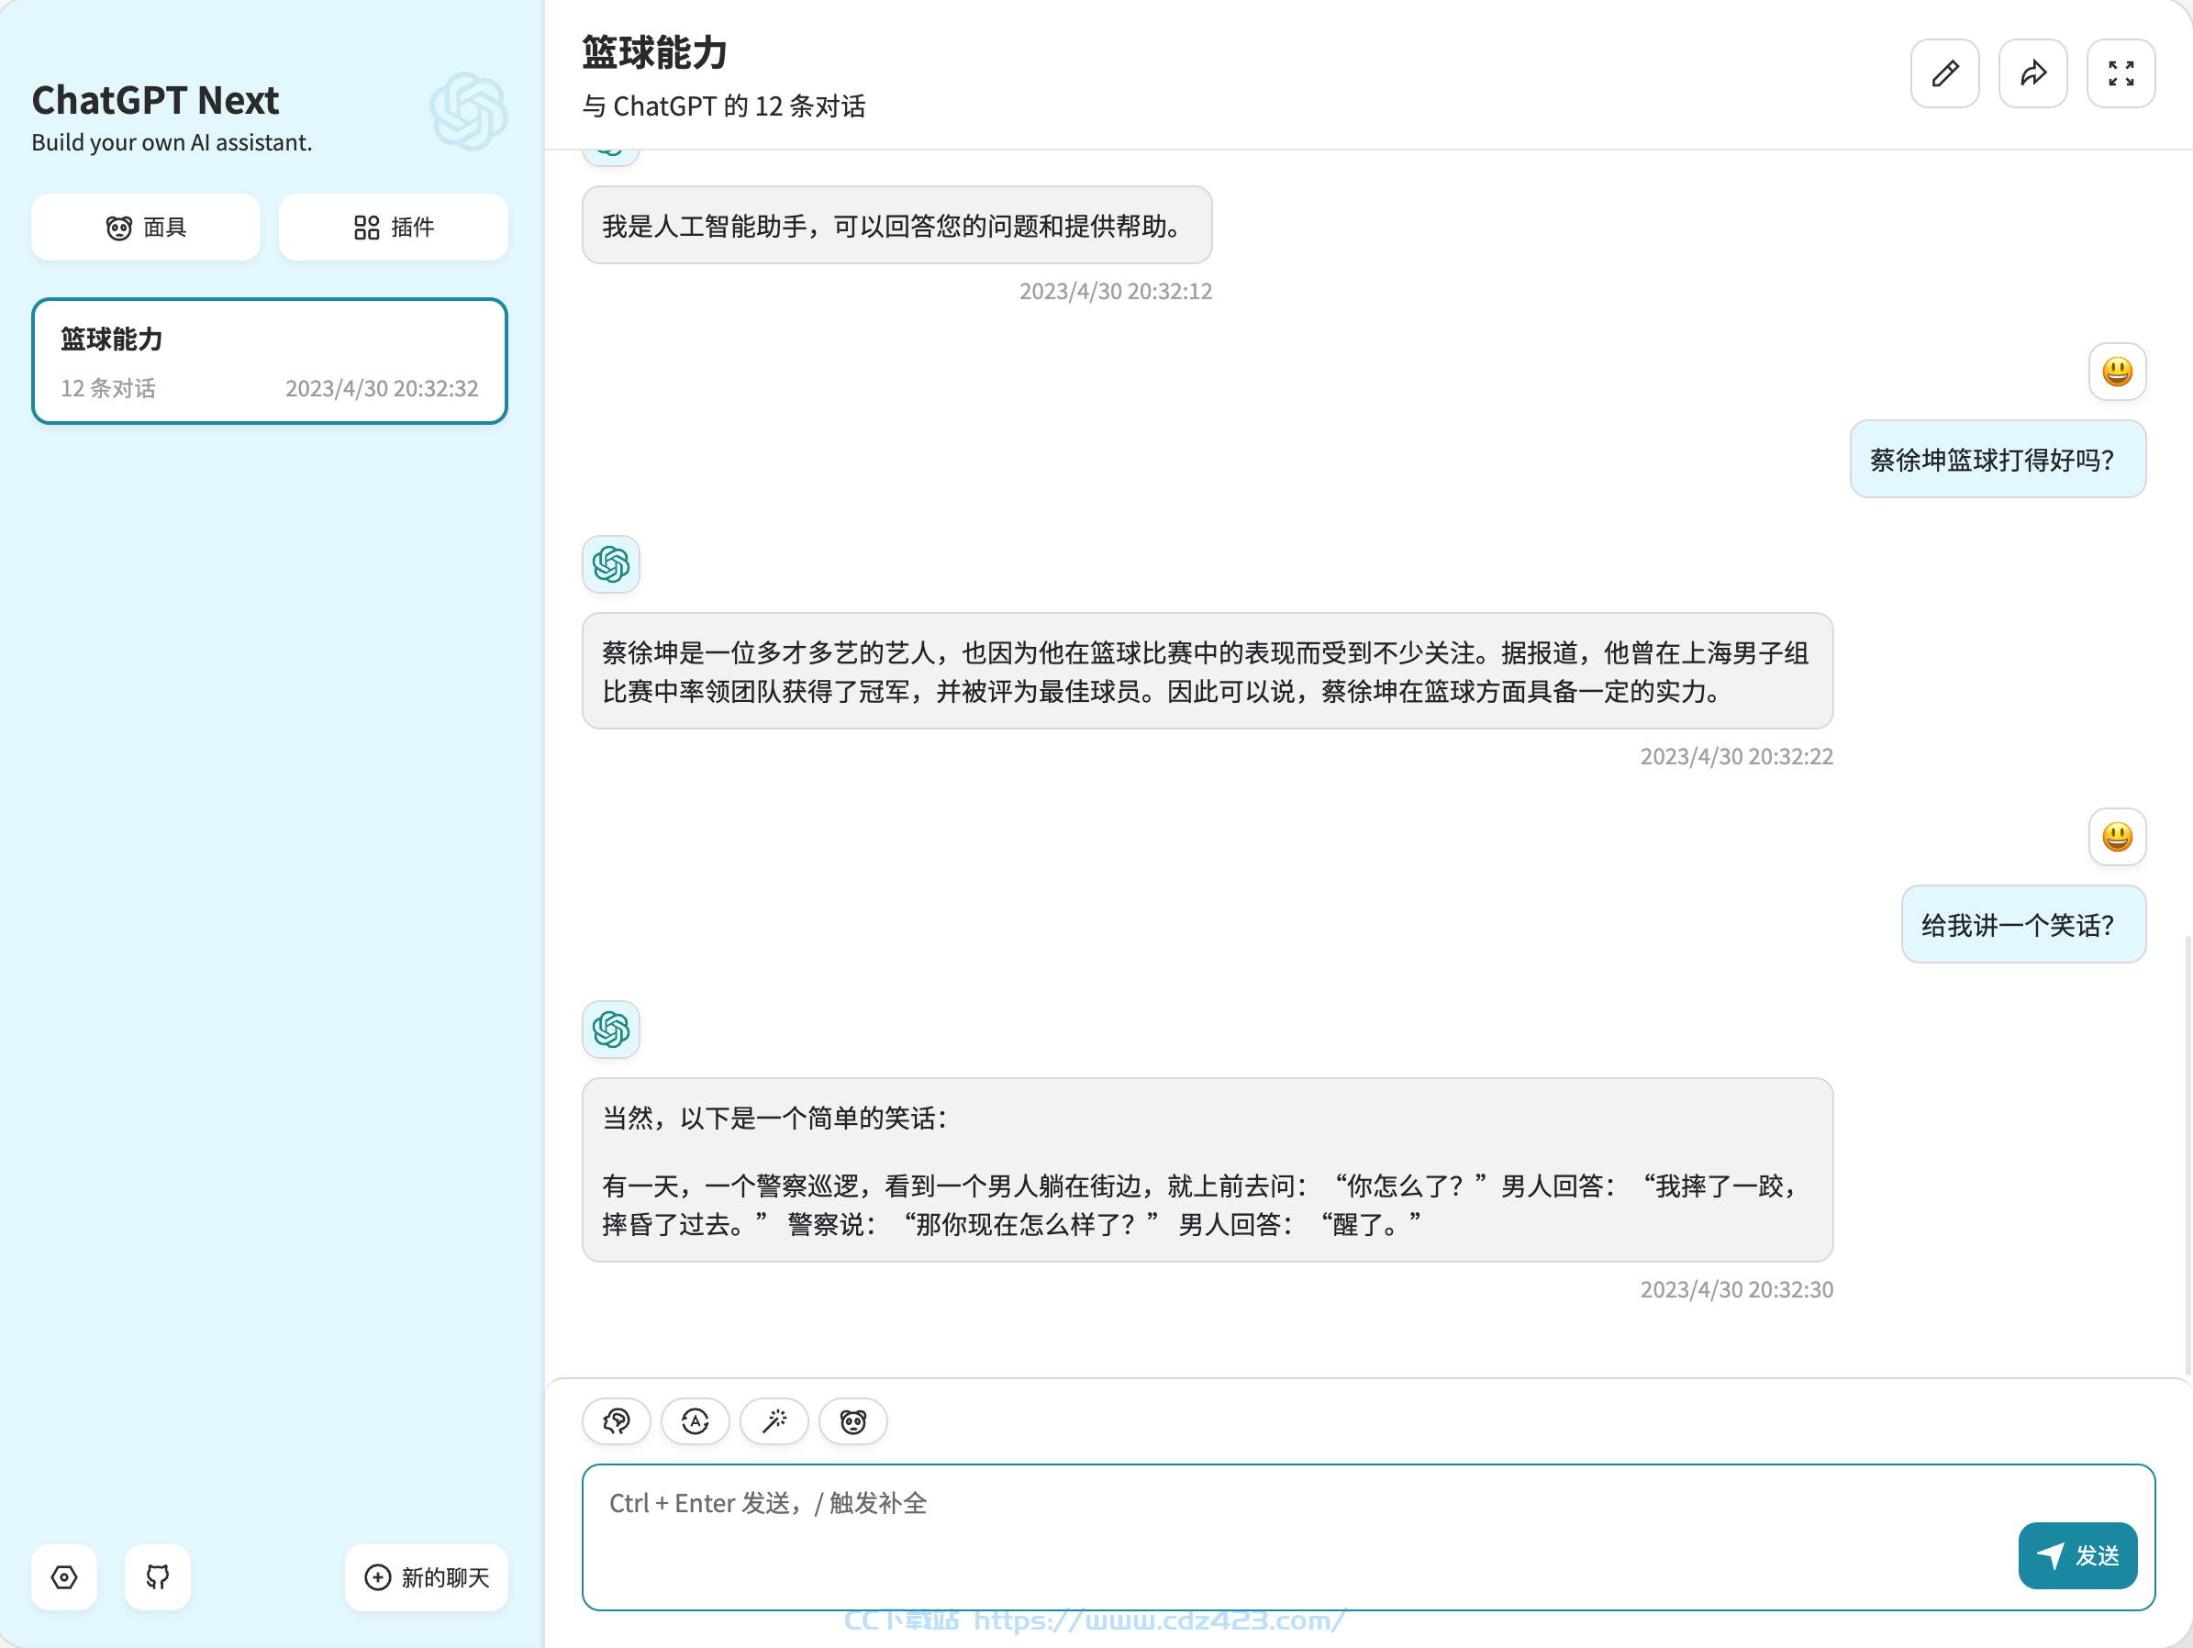Click the joke reply starting 当然，以下是一个简单的笑话
Viewport: 2193px width, 1648px height.
pyautogui.click(x=1208, y=1170)
